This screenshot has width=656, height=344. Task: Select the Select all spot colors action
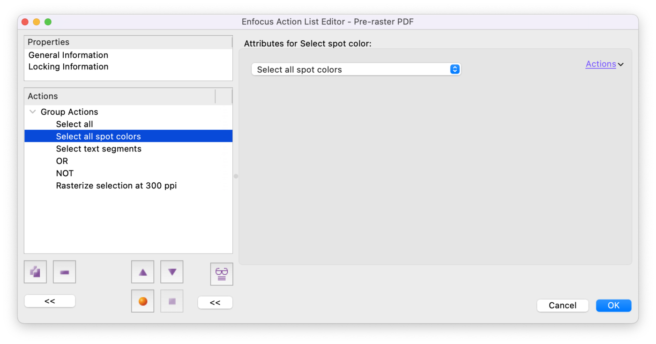pyautogui.click(x=128, y=136)
